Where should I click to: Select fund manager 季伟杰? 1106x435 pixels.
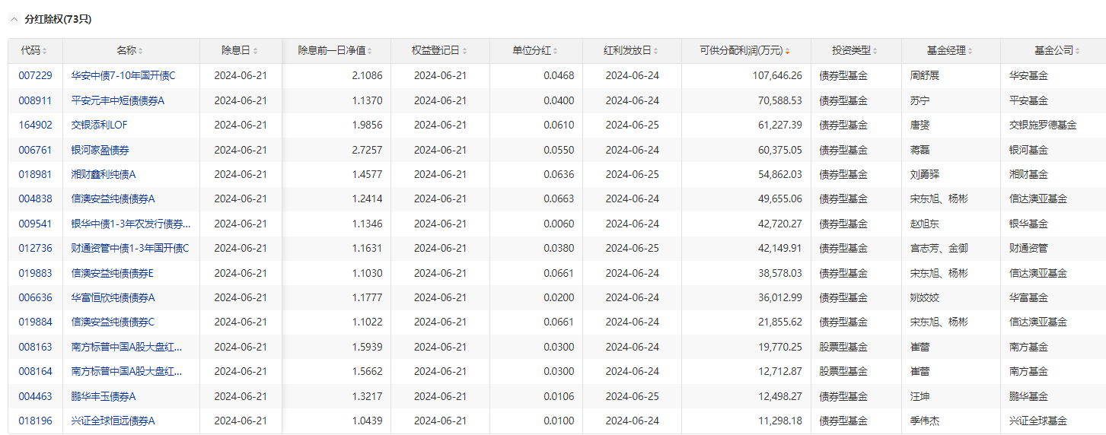pyautogui.click(x=925, y=421)
